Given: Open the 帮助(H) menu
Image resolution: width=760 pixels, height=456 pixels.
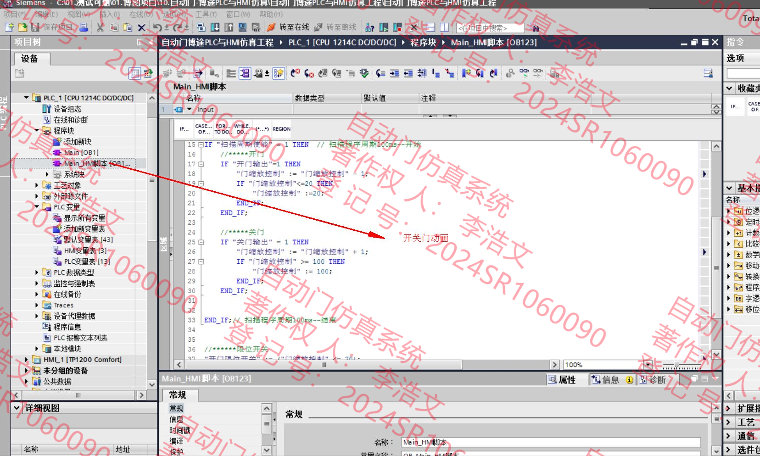Looking at the screenshot, I should coord(271,14).
